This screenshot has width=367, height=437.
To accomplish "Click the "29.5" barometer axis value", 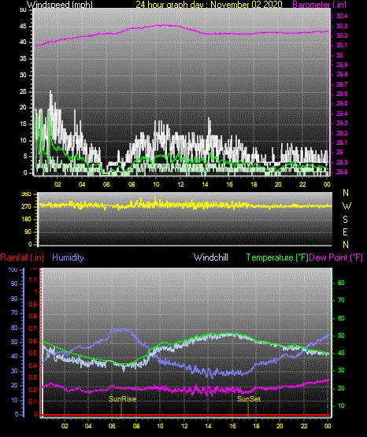I will [x=342, y=104].
